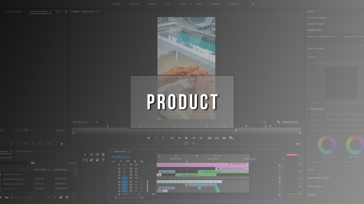Enable voice-over record on track A3
Viewport: 364px width, 204px height.
tap(147, 188)
